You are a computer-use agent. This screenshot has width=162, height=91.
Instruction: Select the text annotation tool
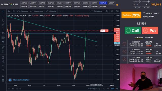[3, 29]
